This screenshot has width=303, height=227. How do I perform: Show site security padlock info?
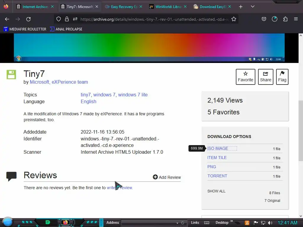click(67, 19)
